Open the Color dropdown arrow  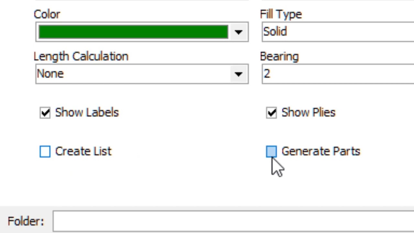point(238,32)
